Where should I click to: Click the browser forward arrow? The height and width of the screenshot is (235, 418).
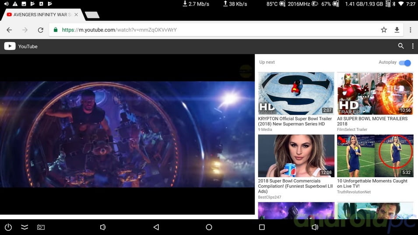[x=25, y=30]
